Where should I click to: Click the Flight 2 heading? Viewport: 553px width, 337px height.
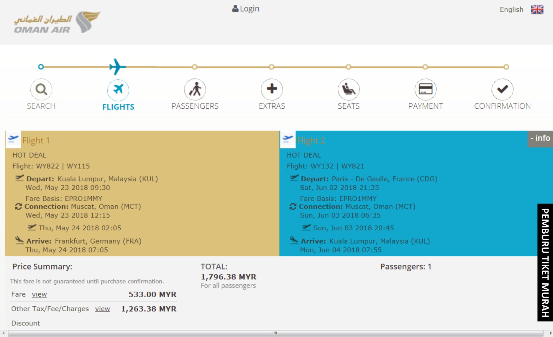pyautogui.click(x=311, y=141)
